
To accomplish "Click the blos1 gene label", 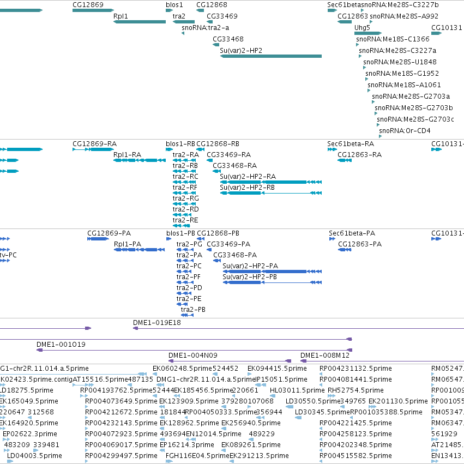I will pos(174,5).
